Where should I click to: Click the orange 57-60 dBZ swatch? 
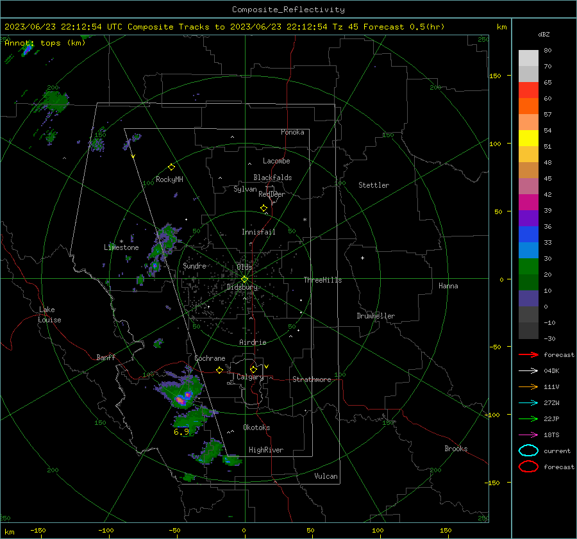[x=528, y=106]
